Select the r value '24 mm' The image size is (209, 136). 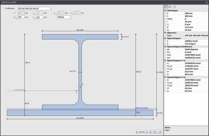point(188,22)
